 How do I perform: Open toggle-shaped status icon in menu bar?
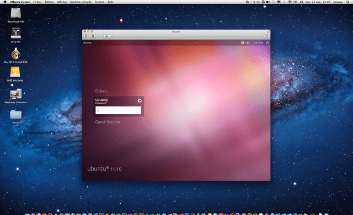268,2
